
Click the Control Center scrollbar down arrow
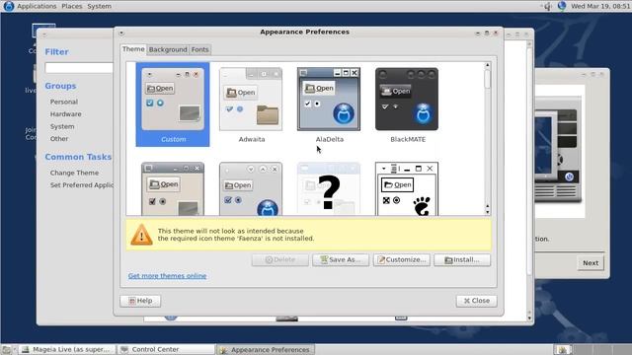pyautogui.click(x=529, y=318)
